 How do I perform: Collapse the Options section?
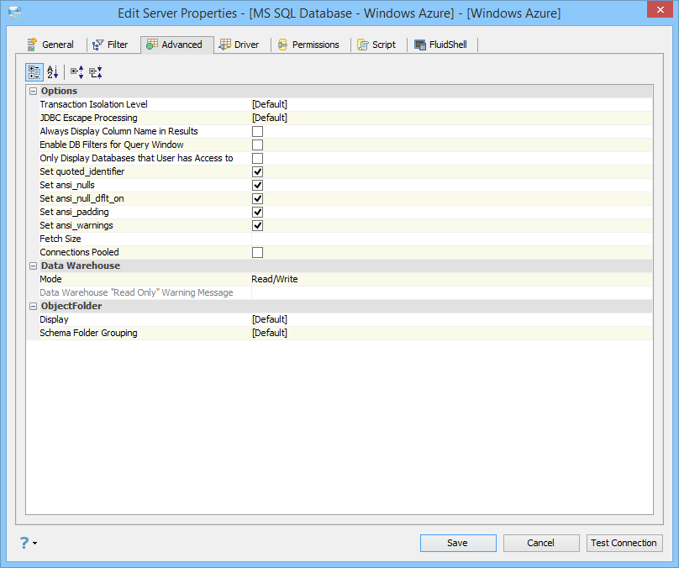[x=33, y=91]
